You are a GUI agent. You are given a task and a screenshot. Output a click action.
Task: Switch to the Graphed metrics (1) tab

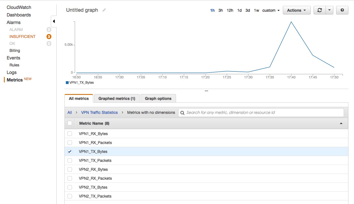(x=117, y=99)
